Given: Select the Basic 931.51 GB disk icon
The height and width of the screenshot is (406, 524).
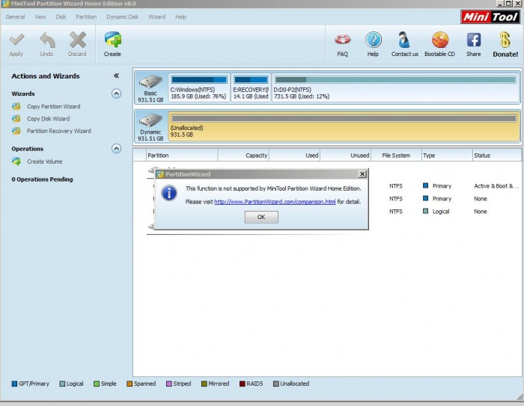Looking at the screenshot, I should [150, 81].
